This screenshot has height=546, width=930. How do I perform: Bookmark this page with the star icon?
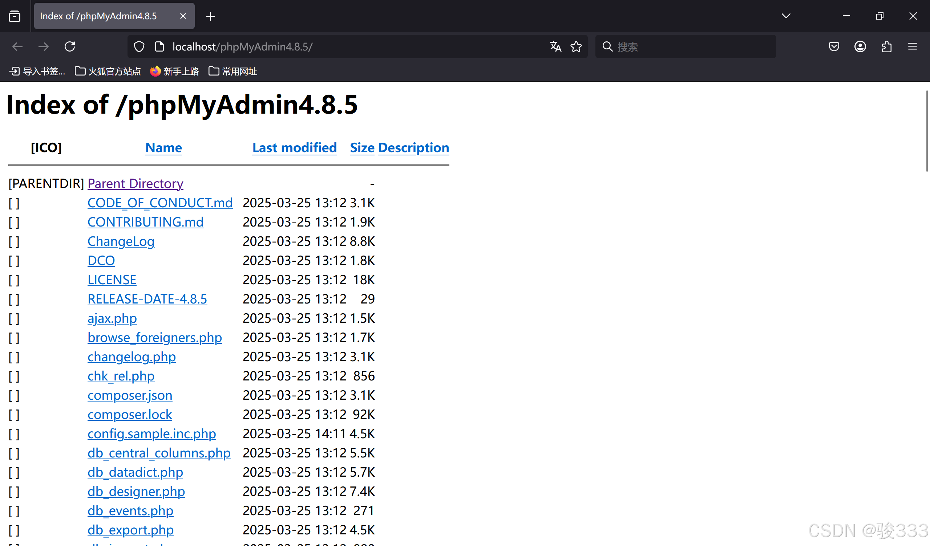click(x=576, y=46)
